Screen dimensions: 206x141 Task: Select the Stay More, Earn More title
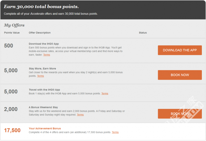[42, 69]
